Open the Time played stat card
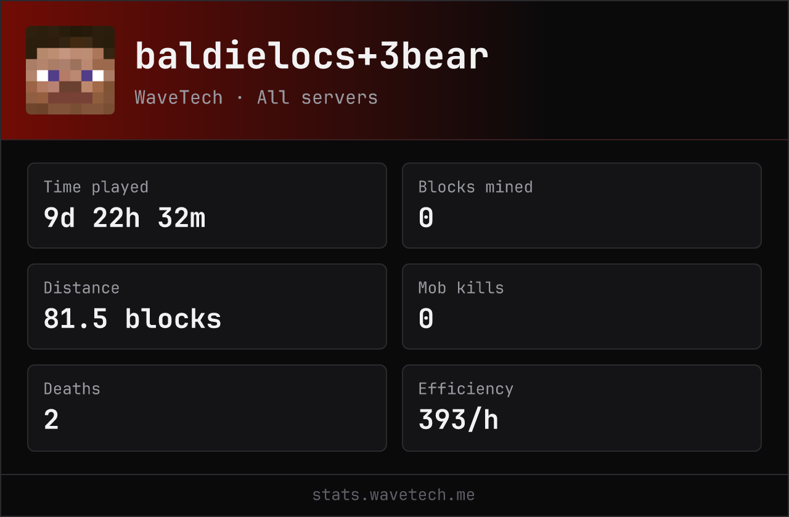Viewport: 789px width, 517px height. [207, 206]
